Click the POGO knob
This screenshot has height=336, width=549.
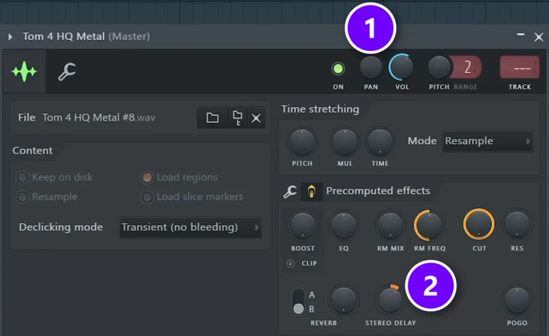[517, 300]
